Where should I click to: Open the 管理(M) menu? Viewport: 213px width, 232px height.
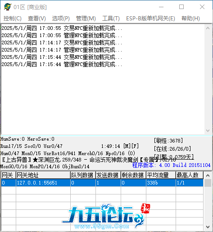click(86, 19)
